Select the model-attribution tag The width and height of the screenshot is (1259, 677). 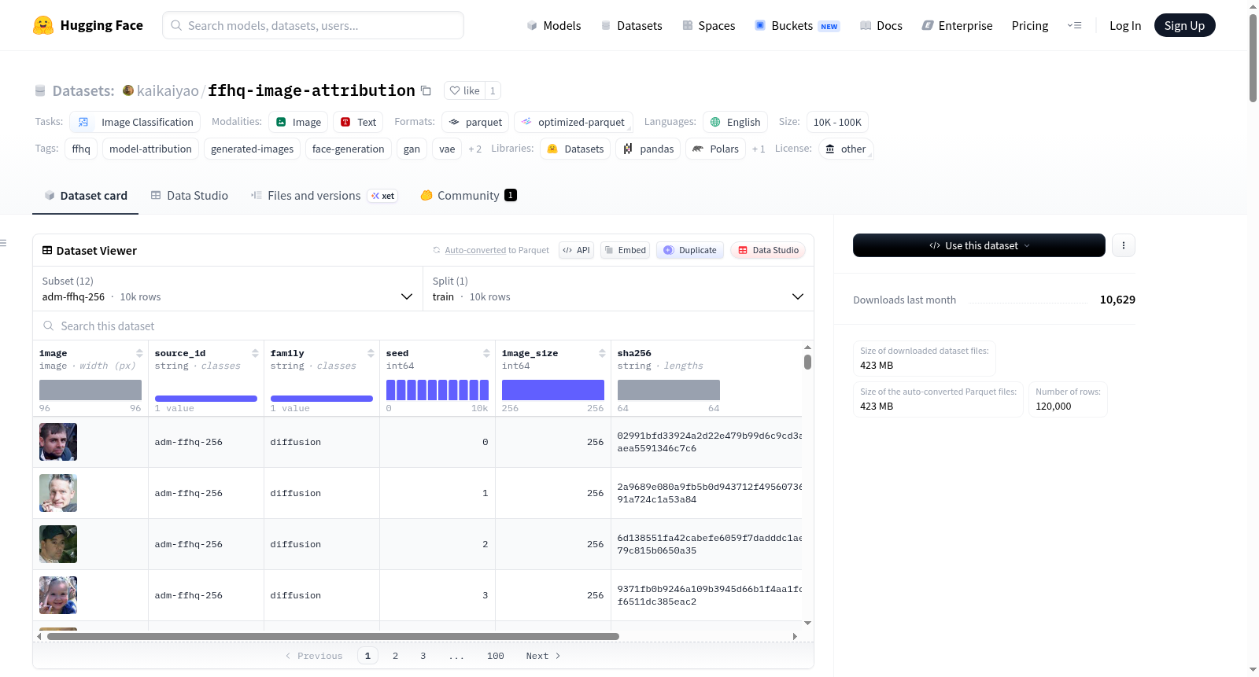(150, 149)
